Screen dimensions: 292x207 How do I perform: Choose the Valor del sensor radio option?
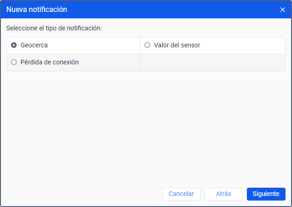(147, 46)
